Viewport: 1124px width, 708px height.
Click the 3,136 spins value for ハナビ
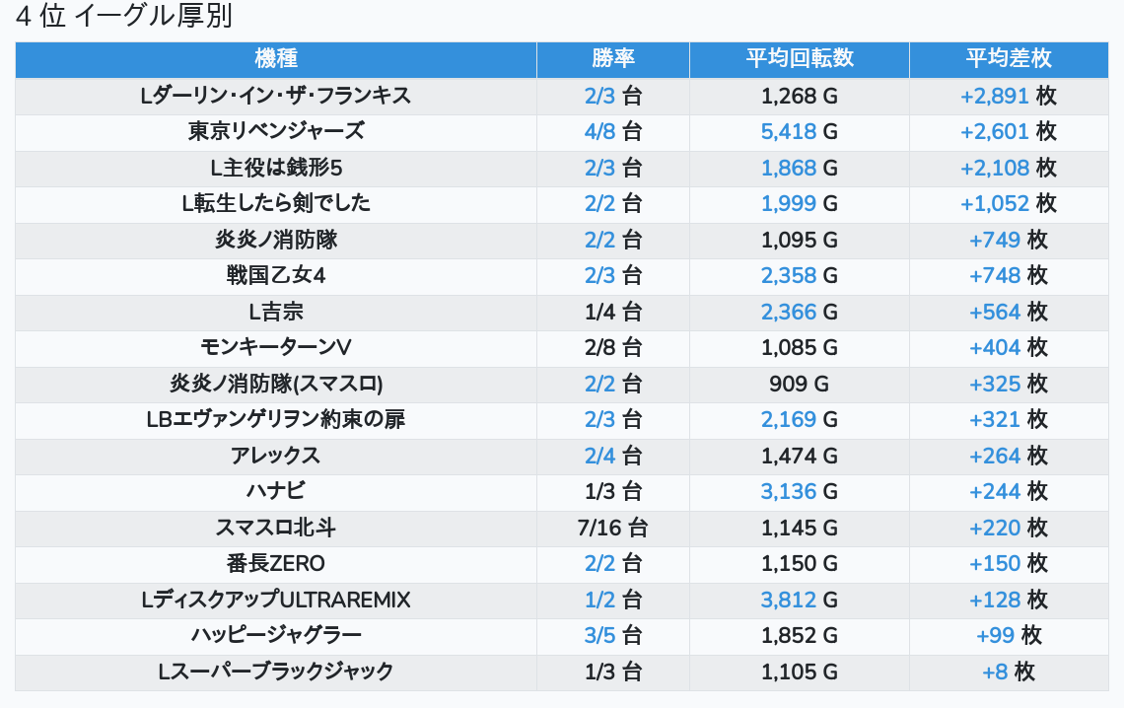click(x=789, y=491)
